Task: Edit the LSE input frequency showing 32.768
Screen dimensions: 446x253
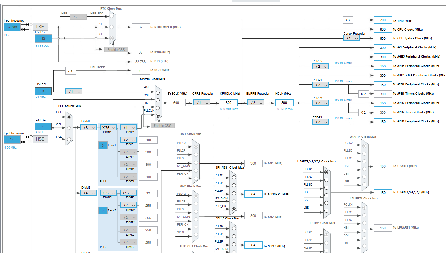Action: click(12, 27)
